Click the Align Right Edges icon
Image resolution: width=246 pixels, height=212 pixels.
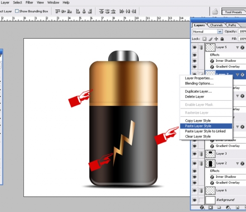tap(90, 11)
